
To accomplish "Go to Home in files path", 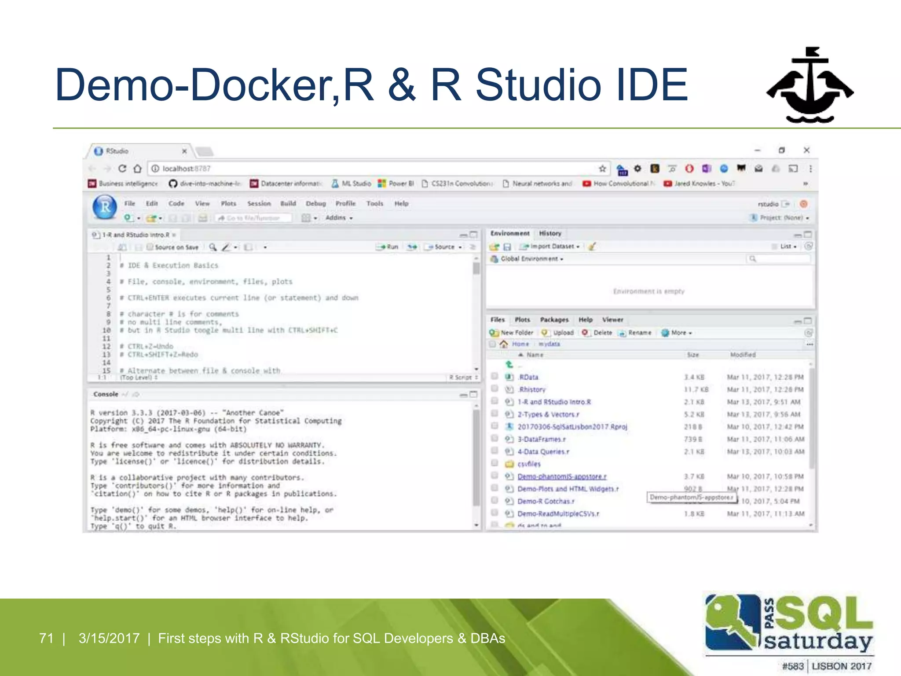I will (520, 344).
